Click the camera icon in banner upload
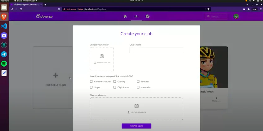 tap(136, 106)
